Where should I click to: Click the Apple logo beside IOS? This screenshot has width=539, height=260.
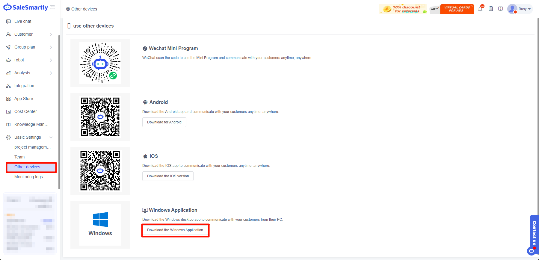(x=145, y=156)
